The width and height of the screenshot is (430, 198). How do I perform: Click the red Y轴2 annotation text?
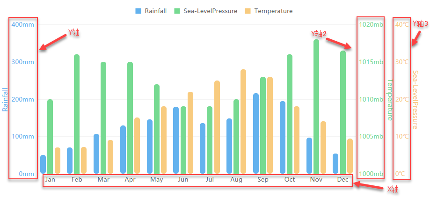pos(319,34)
